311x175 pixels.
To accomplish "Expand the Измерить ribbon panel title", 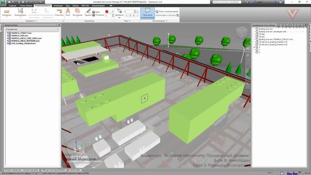I will pyautogui.click(x=31, y=21).
